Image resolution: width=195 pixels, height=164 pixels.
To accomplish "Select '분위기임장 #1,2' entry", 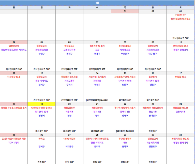I will point(181,46).
